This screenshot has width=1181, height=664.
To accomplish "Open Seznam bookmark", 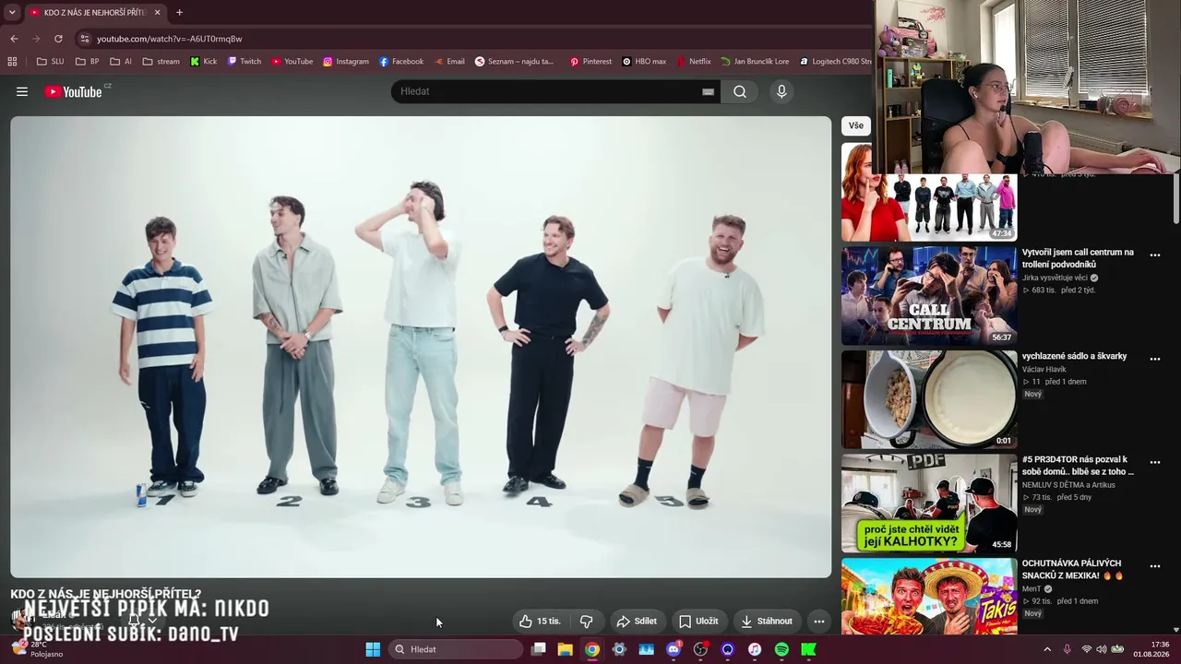I will 515,62.
